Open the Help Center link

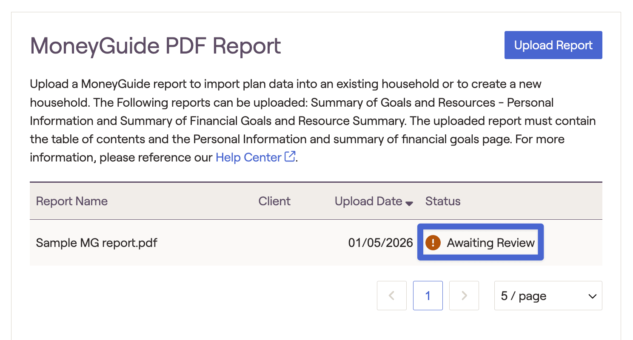coord(248,157)
